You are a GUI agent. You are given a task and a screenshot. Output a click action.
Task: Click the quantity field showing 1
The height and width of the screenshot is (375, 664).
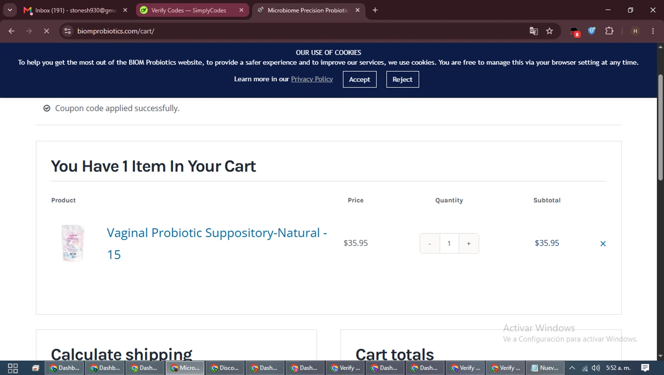tap(449, 244)
